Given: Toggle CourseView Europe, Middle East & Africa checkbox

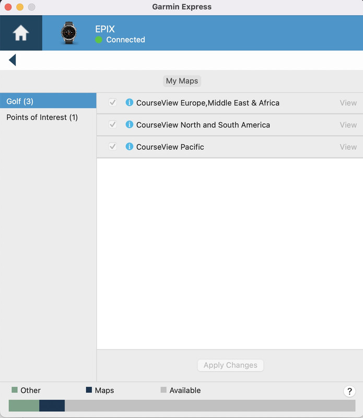Looking at the screenshot, I should tap(113, 102).
